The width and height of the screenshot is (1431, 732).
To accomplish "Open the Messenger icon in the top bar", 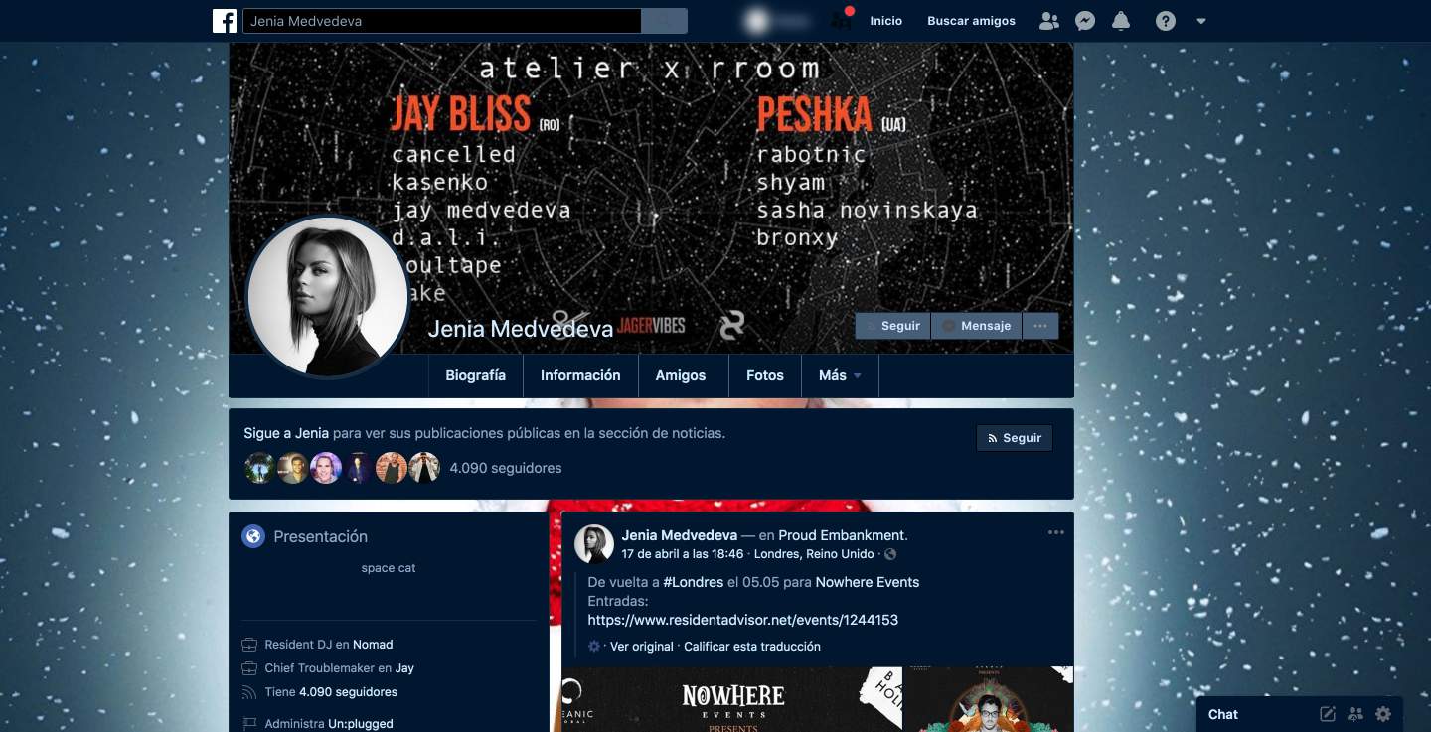I will 1085,21.
